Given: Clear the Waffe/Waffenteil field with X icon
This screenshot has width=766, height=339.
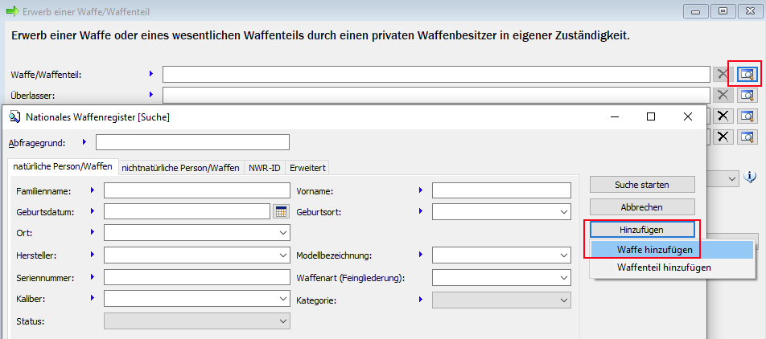Looking at the screenshot, I should 723,75.
